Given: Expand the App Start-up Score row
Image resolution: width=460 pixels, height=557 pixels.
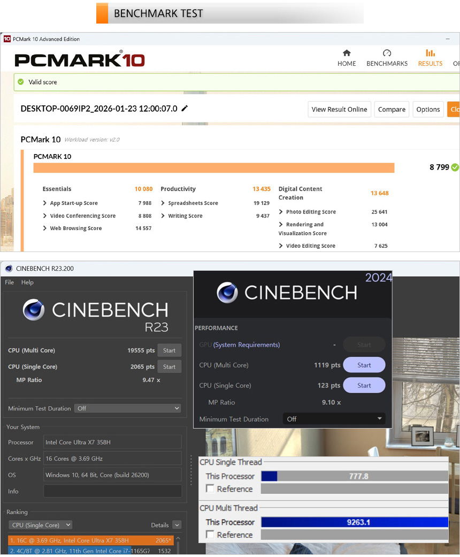Looking at the screenshot, I should (45, 203).
